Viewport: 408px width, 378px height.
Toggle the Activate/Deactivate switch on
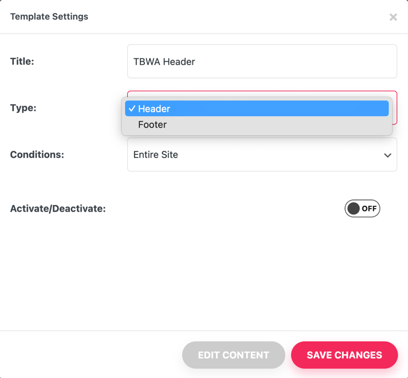coord(362,209)
